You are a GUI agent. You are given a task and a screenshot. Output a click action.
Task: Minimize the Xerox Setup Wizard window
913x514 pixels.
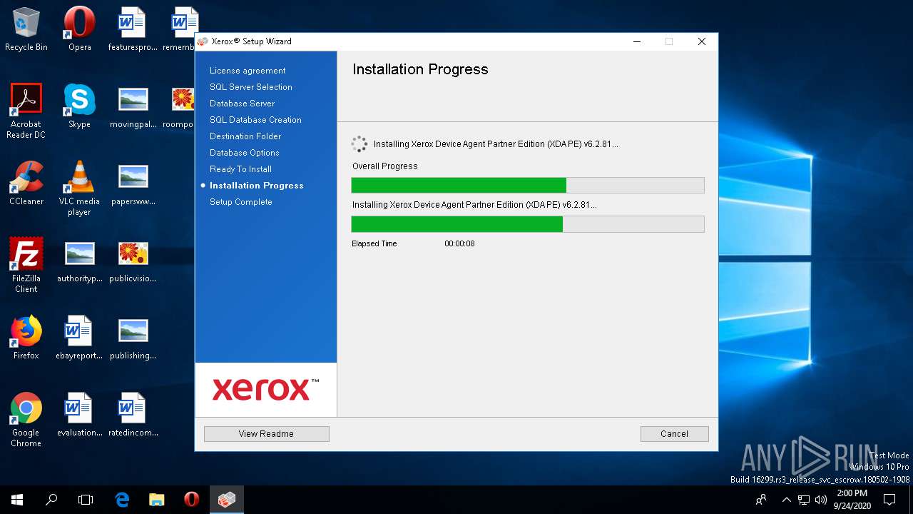[636, 41]
